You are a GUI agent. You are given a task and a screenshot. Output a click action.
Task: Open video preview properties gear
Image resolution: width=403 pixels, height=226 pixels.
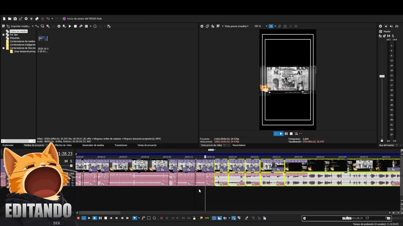[x=202, y=26]
